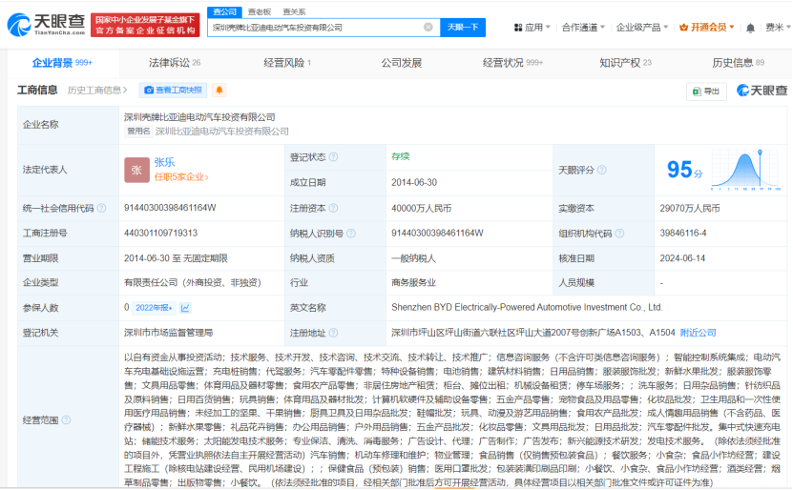Click the orange alert bell beside 查看工商快照
The height and width of the screenshot is (490, 793).
tap(219, 90)
